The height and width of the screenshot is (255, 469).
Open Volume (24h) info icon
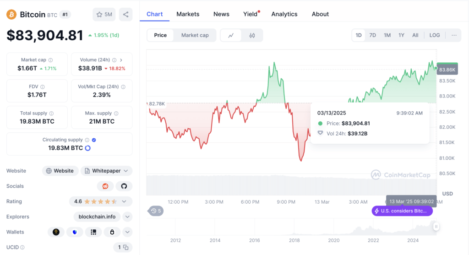coord(114,60)
